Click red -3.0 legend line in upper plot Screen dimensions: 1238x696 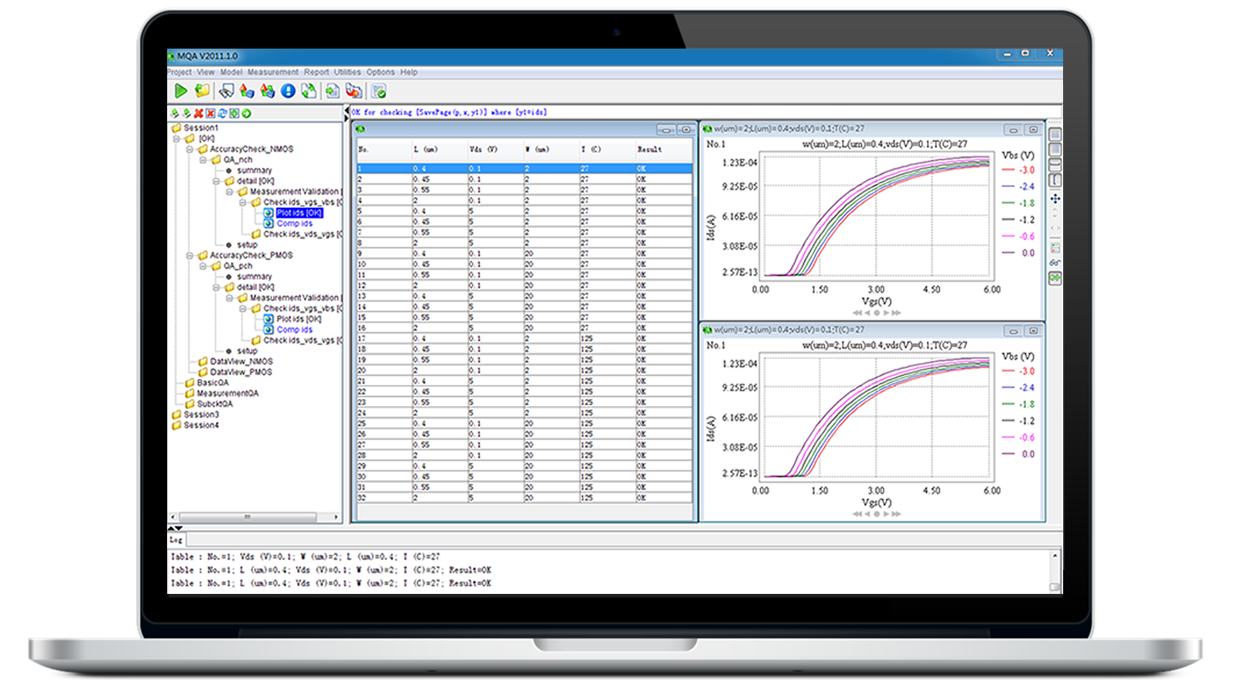pos(1008,170)
